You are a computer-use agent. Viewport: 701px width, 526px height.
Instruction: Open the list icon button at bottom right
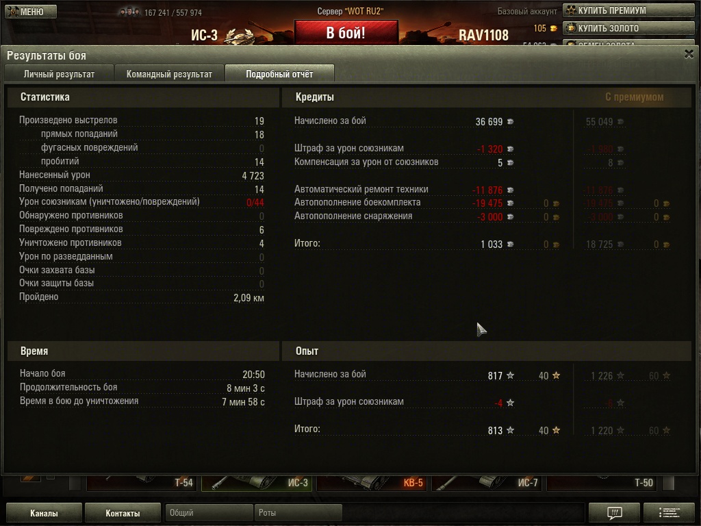(x=670, y=512)
